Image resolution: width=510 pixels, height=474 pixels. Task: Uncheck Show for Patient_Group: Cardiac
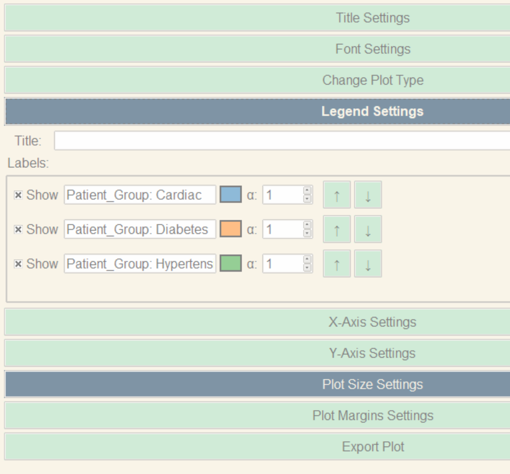click(18, 195)
